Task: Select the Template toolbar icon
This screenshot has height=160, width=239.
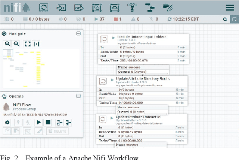Action: [150, 7]
